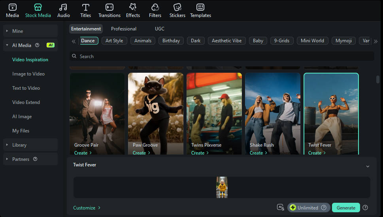This screenshot has width=383, height=217.
Task: Click the Unlimited credits button
Action: (309, 208)
